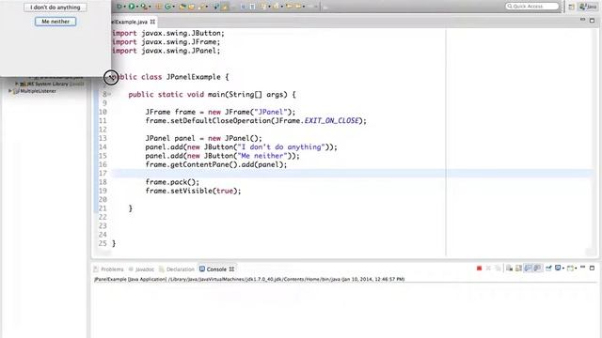Viewport: 602px width, 338px height.
Task: Click the Clear Console icon
Action: click(x=509, y=269)
